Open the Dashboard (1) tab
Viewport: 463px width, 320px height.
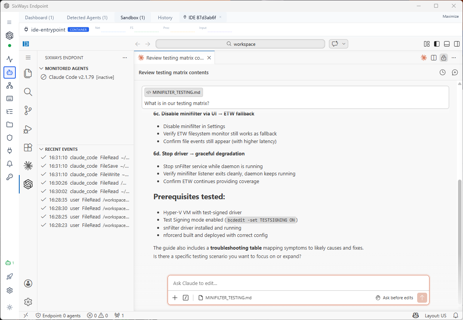39,17
